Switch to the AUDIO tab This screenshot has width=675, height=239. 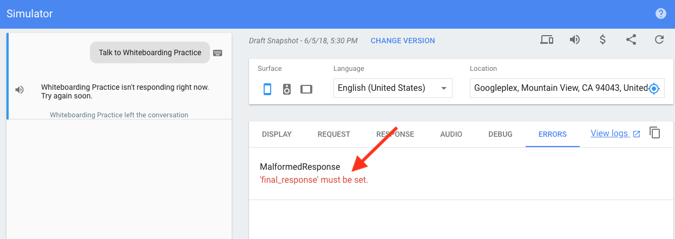[451, 134]
